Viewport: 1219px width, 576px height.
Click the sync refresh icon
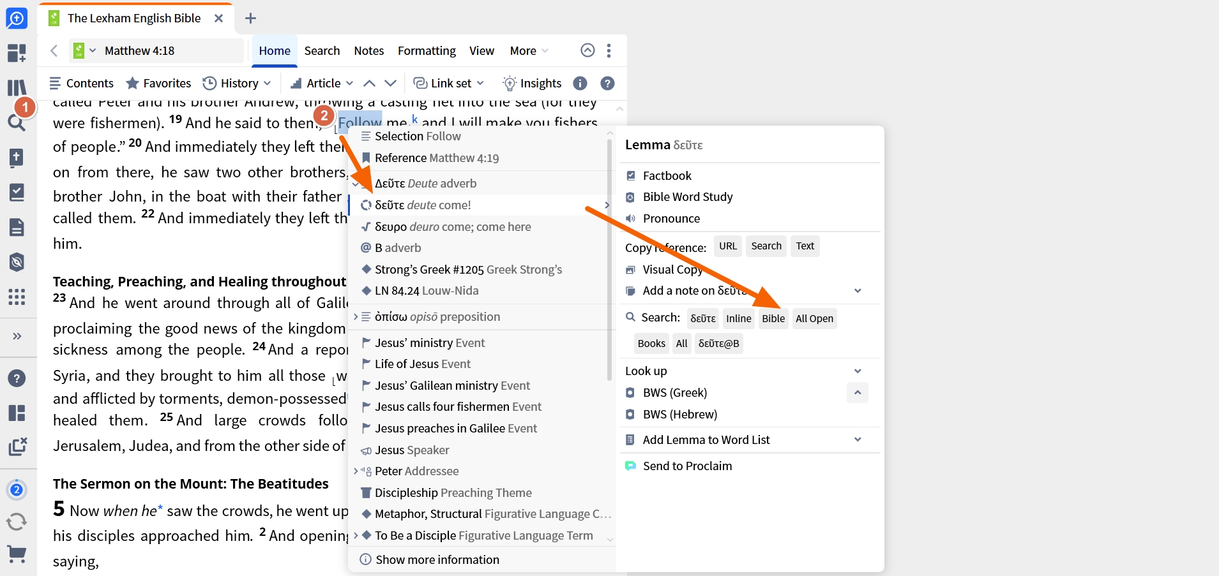(17, 522)
